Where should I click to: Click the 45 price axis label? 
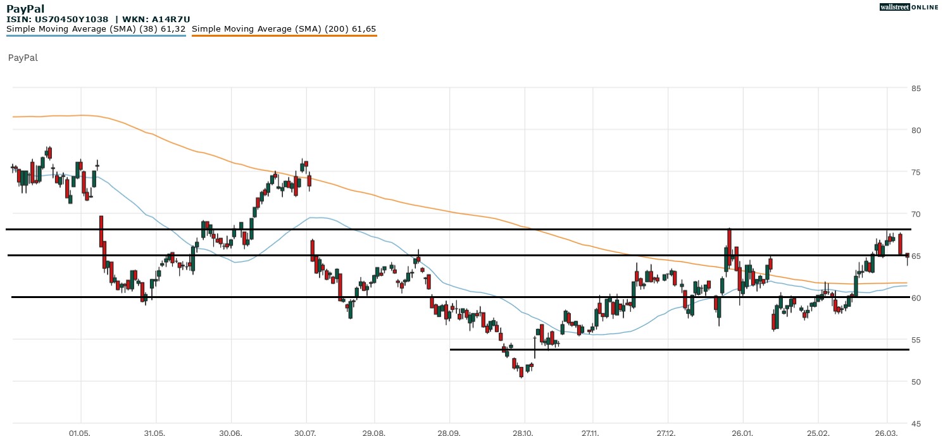click(x=916, y=423)
